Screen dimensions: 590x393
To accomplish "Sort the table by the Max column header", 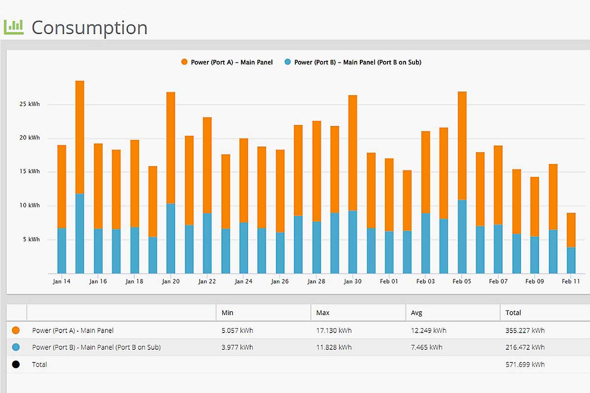I will tap(323, 312).
